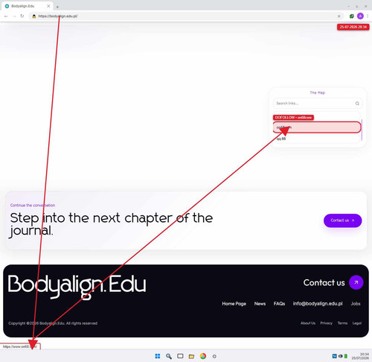Screen dimensions: 372x362
Task: Open the footer Contact us heading link
Action: [x=324, y=282]
